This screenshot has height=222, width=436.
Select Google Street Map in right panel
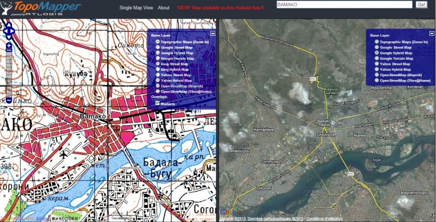(377, 47)
